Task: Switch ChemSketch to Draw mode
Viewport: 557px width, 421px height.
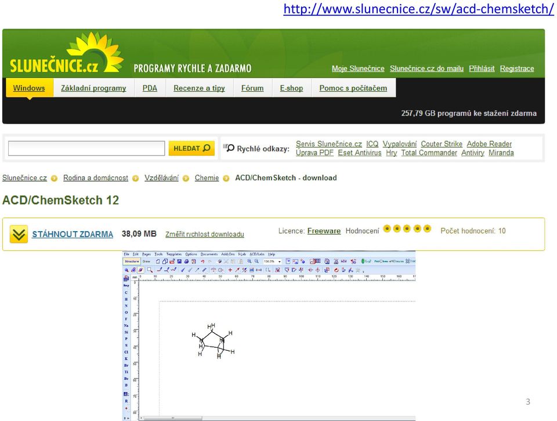Action: coord(146,261)
